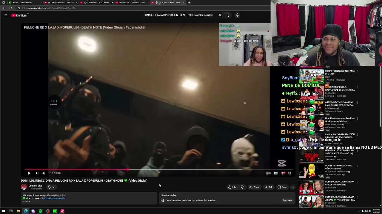
Task: Click the browser back arrow
Action: pyautogui.click(x=4, y=8)
